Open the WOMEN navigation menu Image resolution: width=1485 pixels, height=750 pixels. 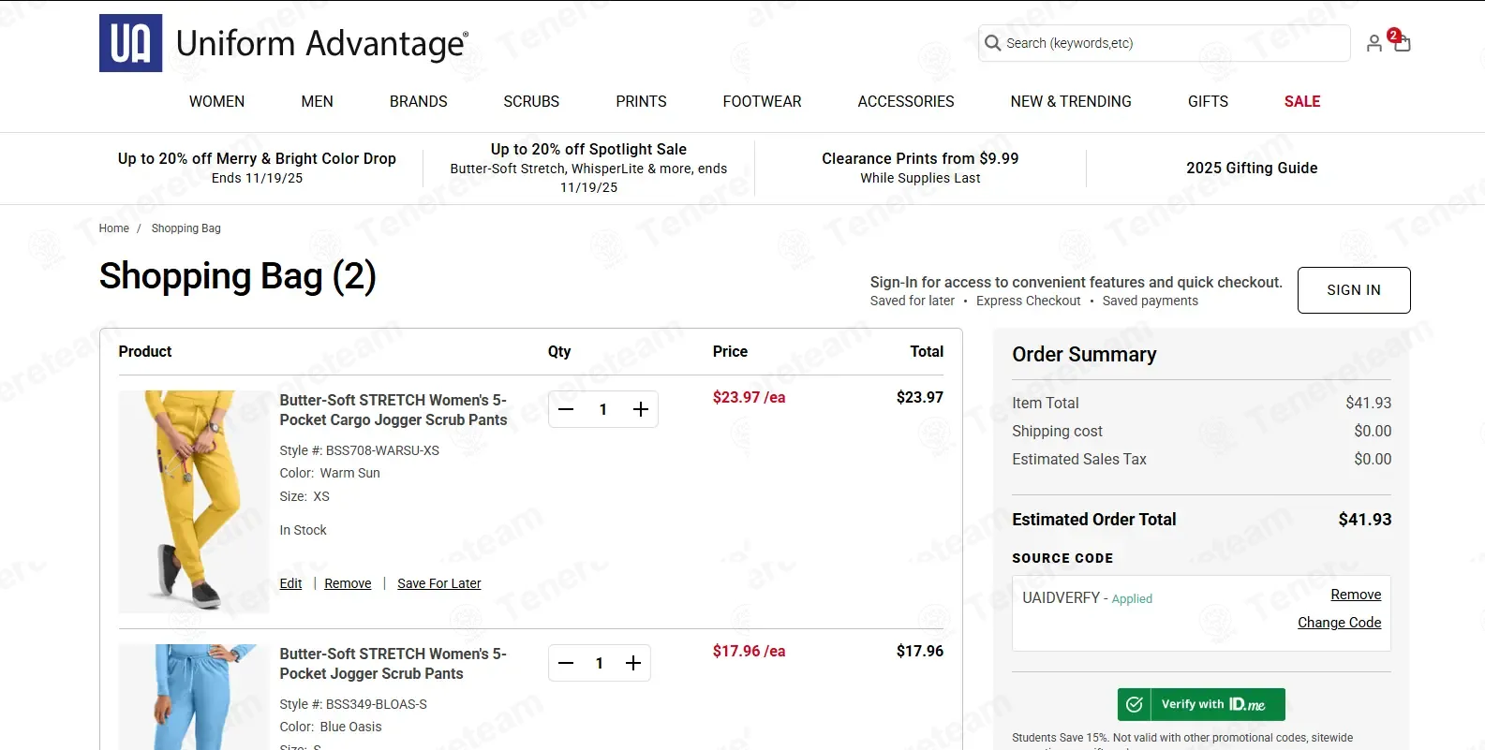216,101
